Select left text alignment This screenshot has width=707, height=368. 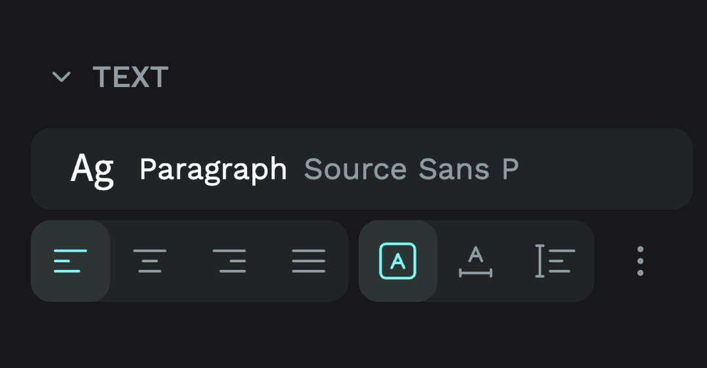(x=70, y=261)
